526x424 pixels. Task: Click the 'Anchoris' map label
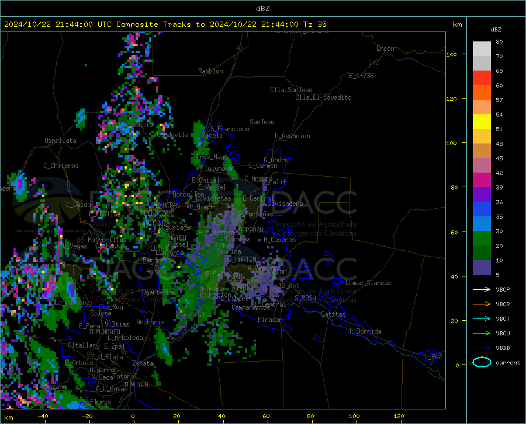[150, 322]
